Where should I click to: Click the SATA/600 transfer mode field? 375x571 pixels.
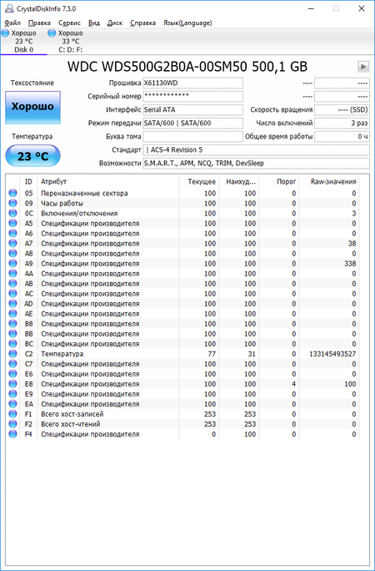coord(193,123)
